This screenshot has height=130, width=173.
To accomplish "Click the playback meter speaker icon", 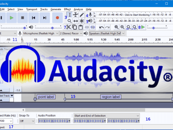I will (90, 21).
